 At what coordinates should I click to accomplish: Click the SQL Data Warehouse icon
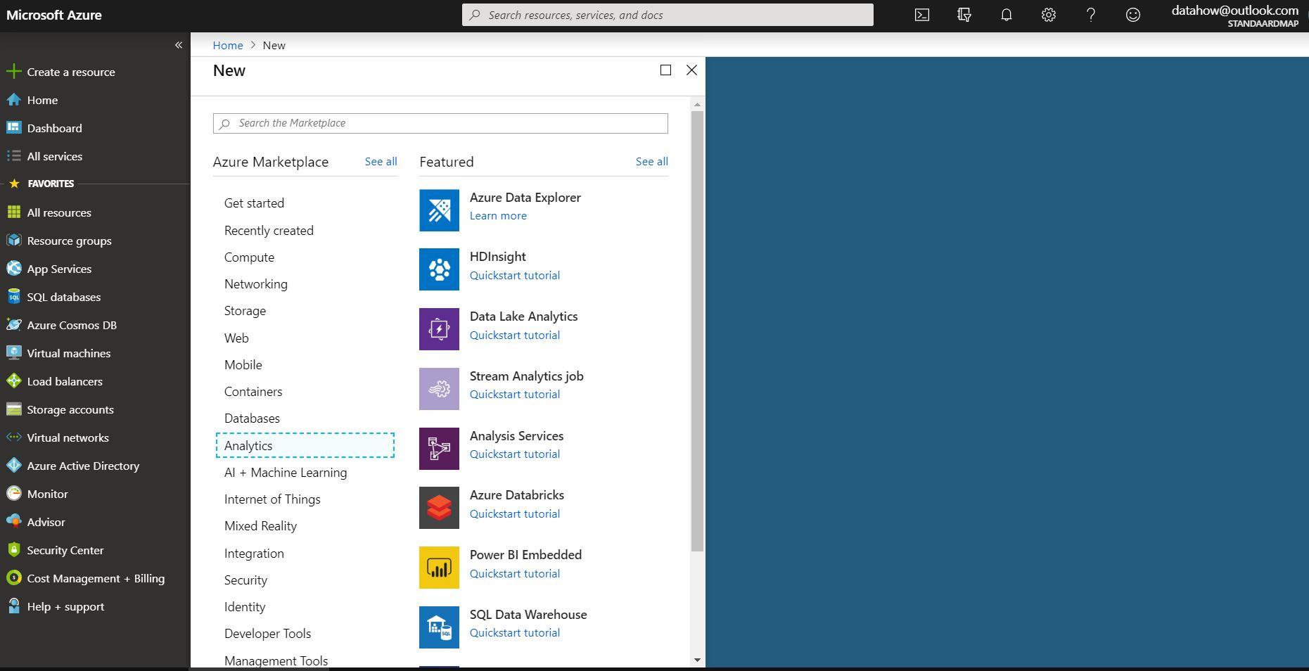click(439, 627)
